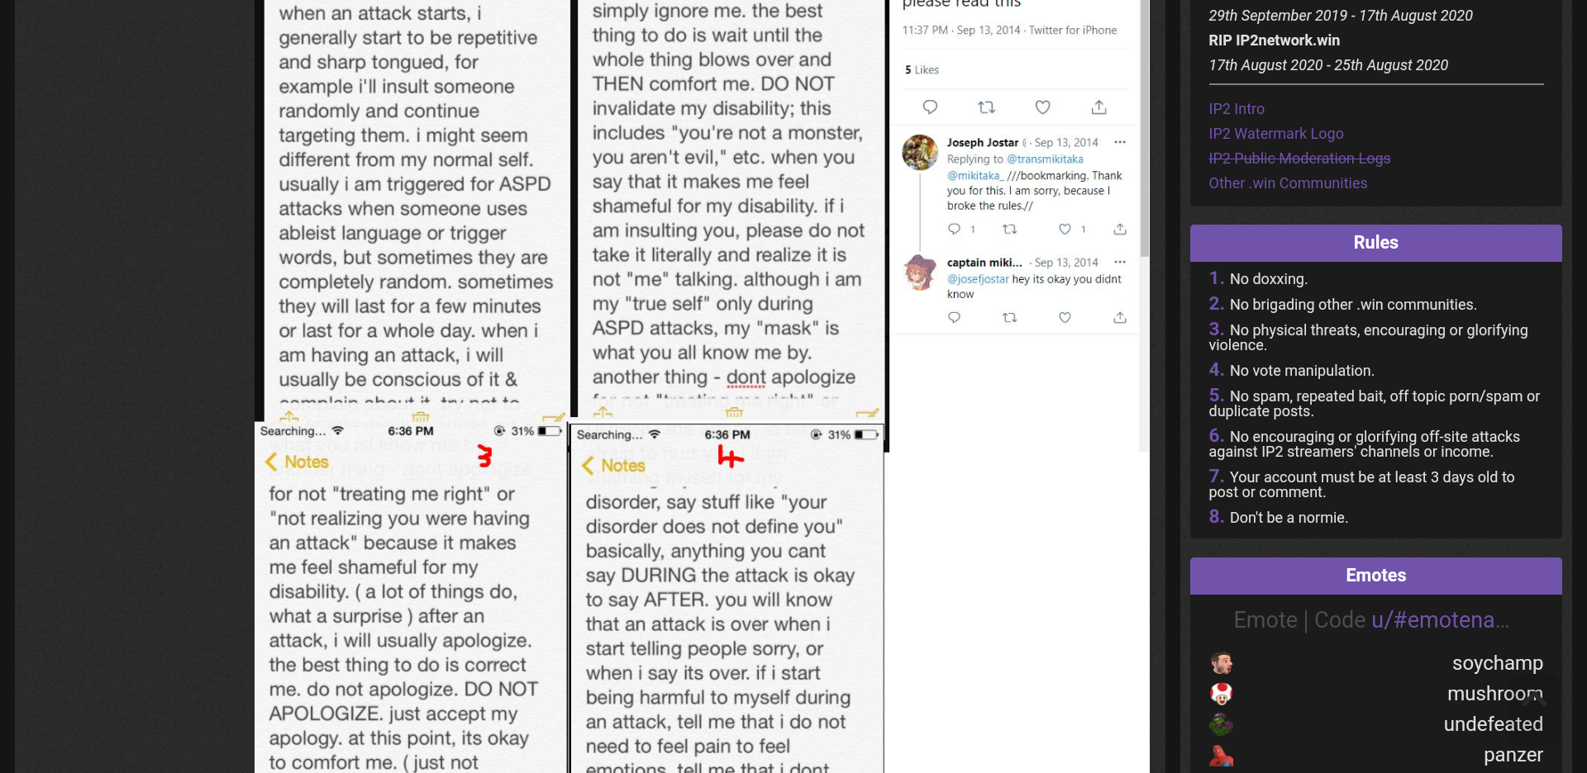Open the IP2 Watermark Logo link

[x=1275, y=134]
